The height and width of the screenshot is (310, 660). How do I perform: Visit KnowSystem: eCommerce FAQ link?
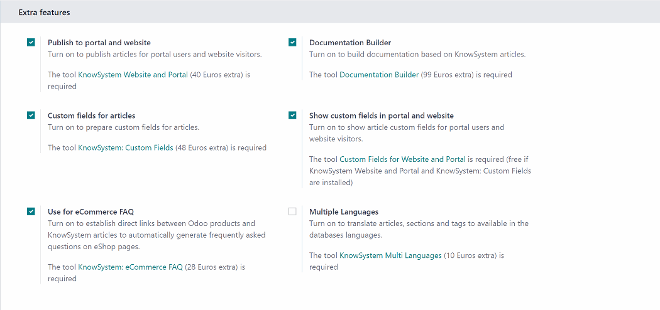(x=131, y=267)
